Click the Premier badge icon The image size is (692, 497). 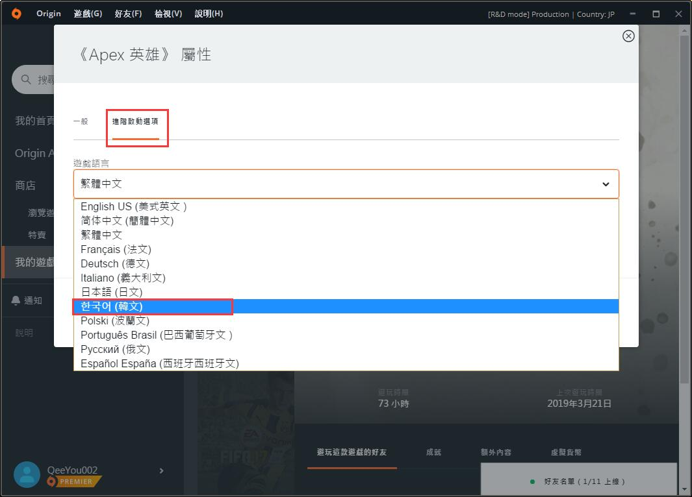(x=51, y=481)
